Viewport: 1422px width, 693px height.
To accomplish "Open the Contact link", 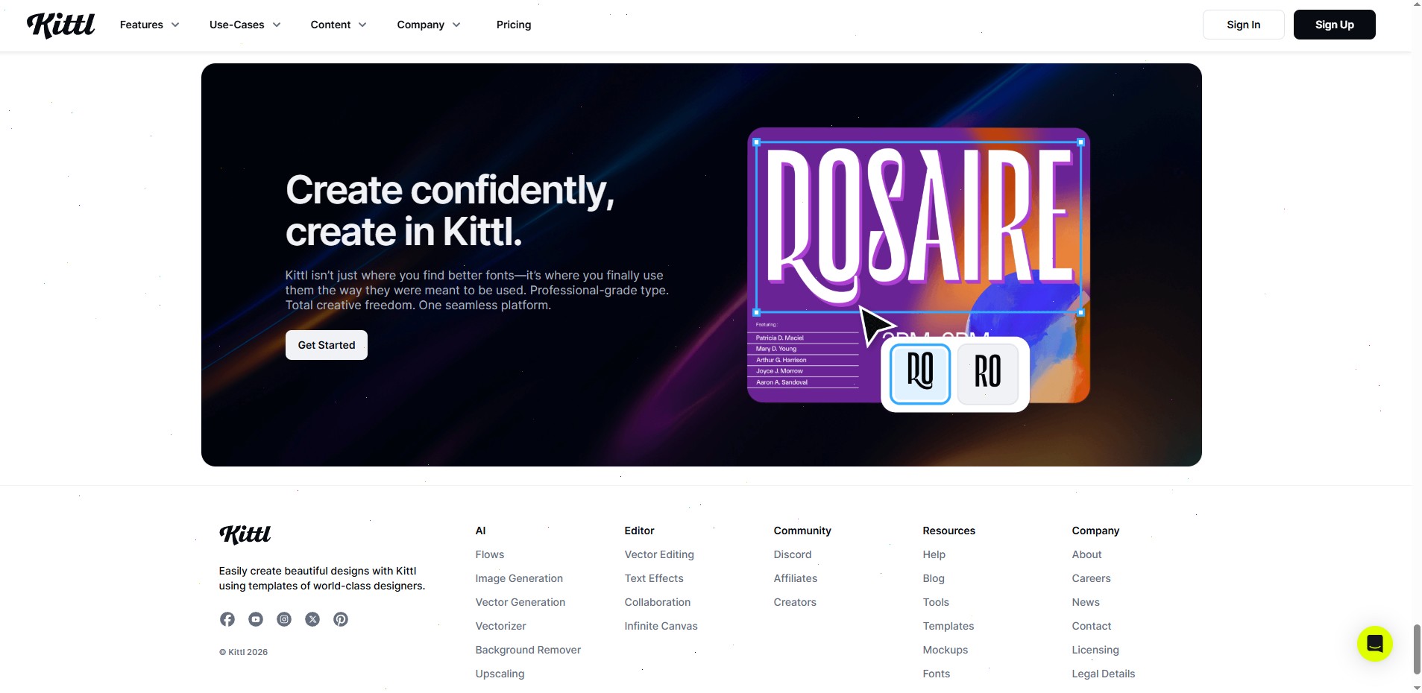I will 1092,626.
